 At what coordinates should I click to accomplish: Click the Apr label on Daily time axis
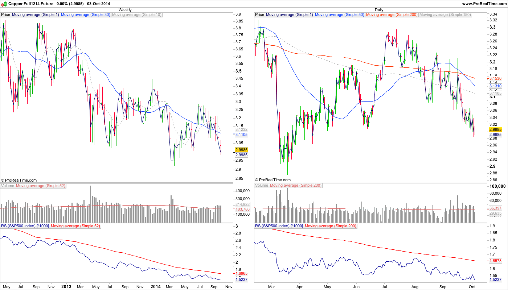pos(299,286)
